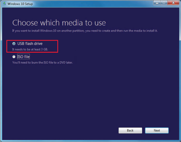Click the Next button
181x142 pixels.
pos(157,130)
